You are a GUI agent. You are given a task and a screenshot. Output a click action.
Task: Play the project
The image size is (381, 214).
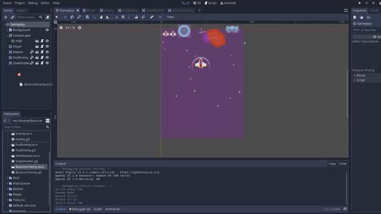tap(360, 3)
